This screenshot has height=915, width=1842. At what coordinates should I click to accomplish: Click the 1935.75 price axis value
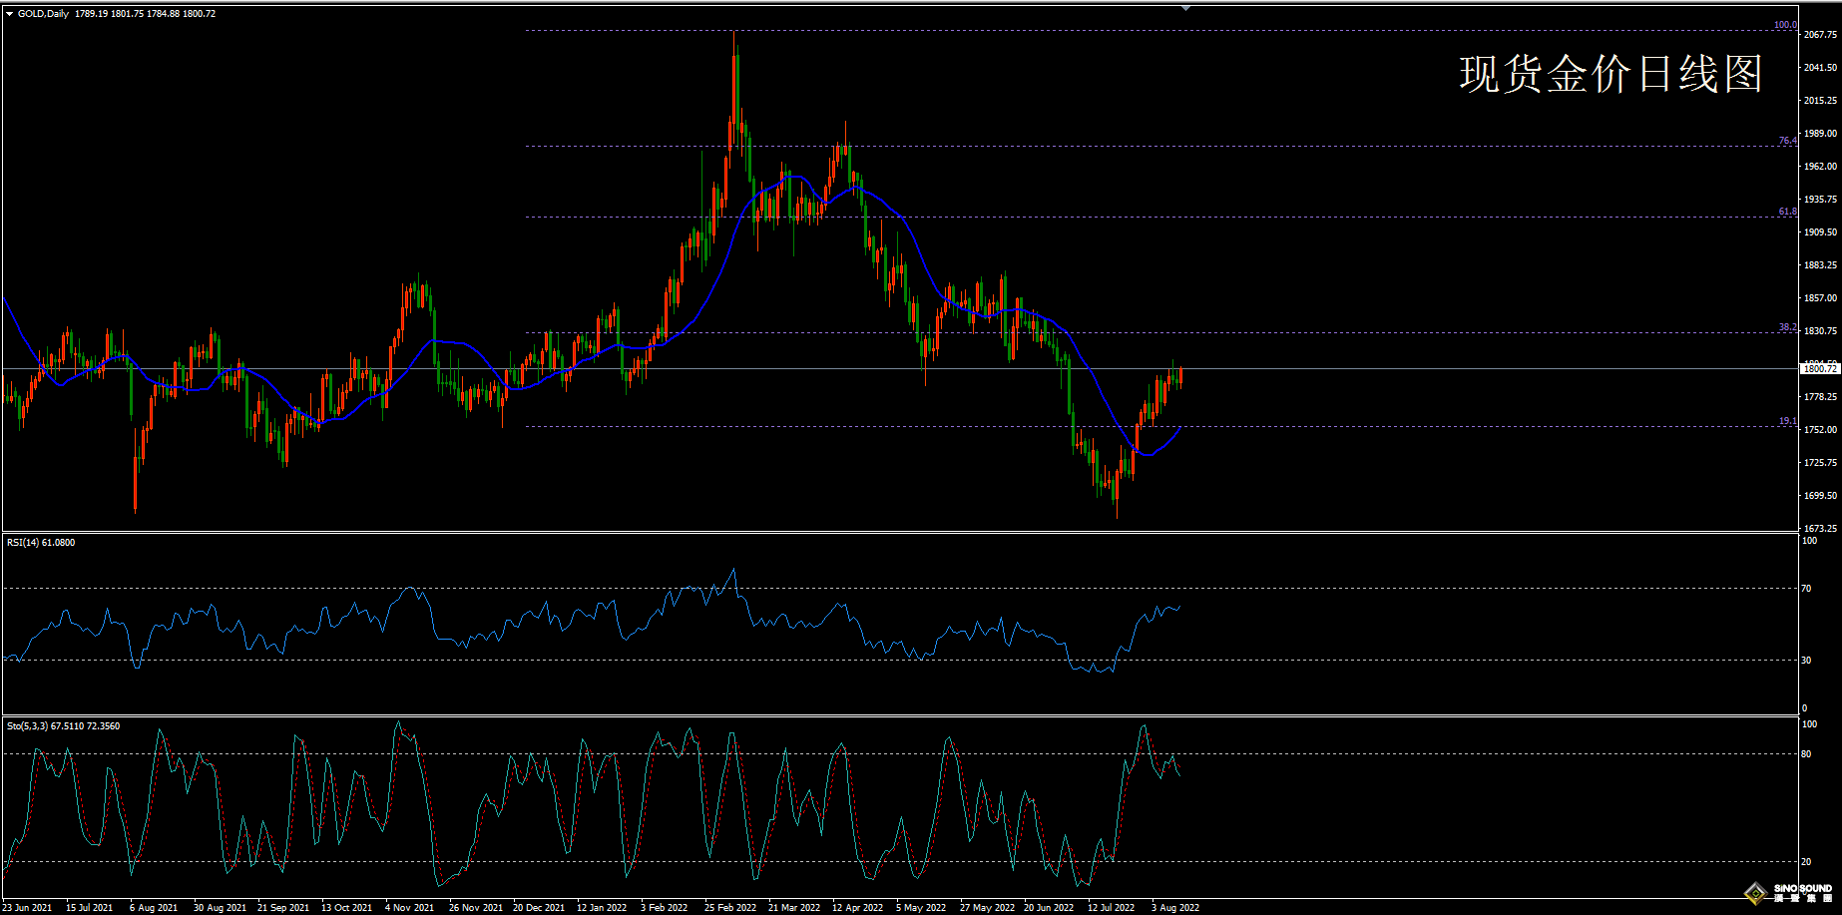(1821, 200)
